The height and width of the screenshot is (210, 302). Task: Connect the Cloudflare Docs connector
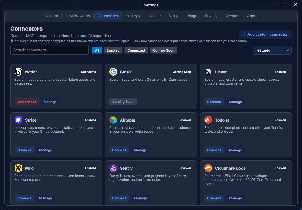[214, 198]
